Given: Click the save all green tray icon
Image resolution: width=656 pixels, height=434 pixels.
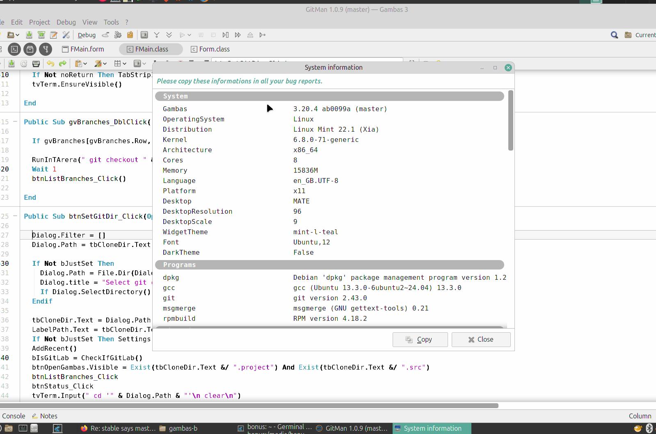Looking at the screenshot, I should [41, 35].
